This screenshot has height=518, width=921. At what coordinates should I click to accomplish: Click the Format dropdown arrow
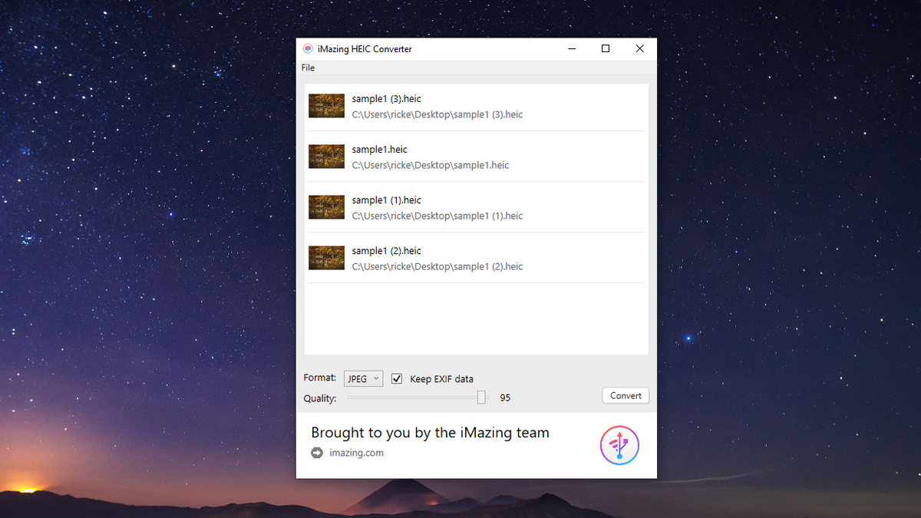tap(375, 378)
